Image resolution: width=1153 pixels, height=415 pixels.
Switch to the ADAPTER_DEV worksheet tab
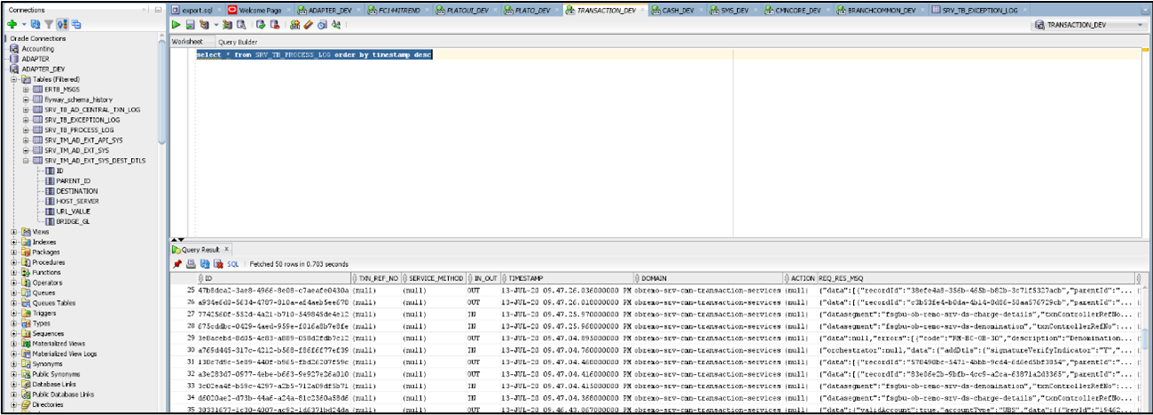pyautogui.click(x=328, y=10)
